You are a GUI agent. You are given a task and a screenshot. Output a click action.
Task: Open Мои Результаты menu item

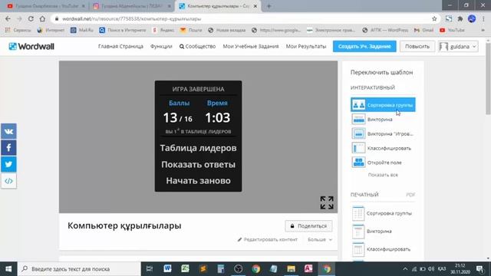306,46
